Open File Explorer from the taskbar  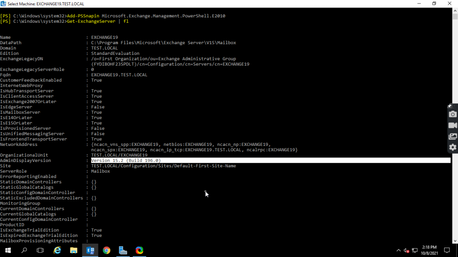click(x=74, y=250)
